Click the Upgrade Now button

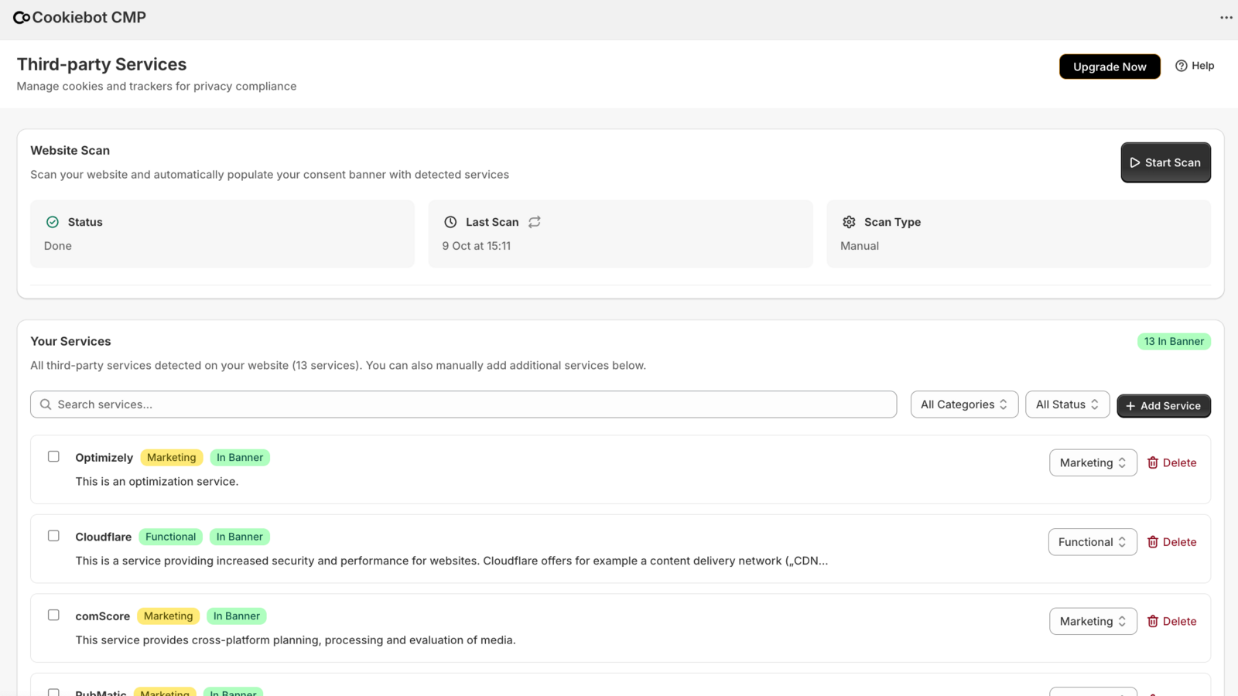click(x=1110, y=67)
